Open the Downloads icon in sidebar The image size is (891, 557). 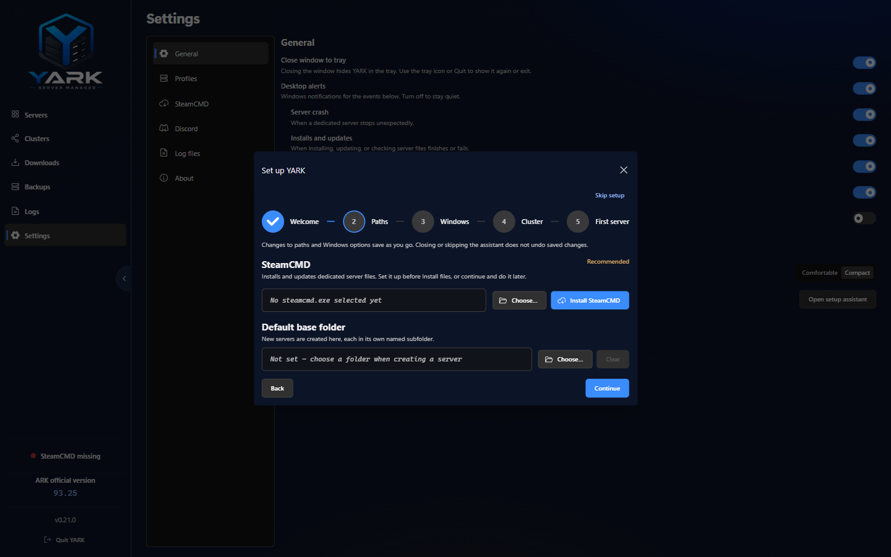[x=15, y=162]
